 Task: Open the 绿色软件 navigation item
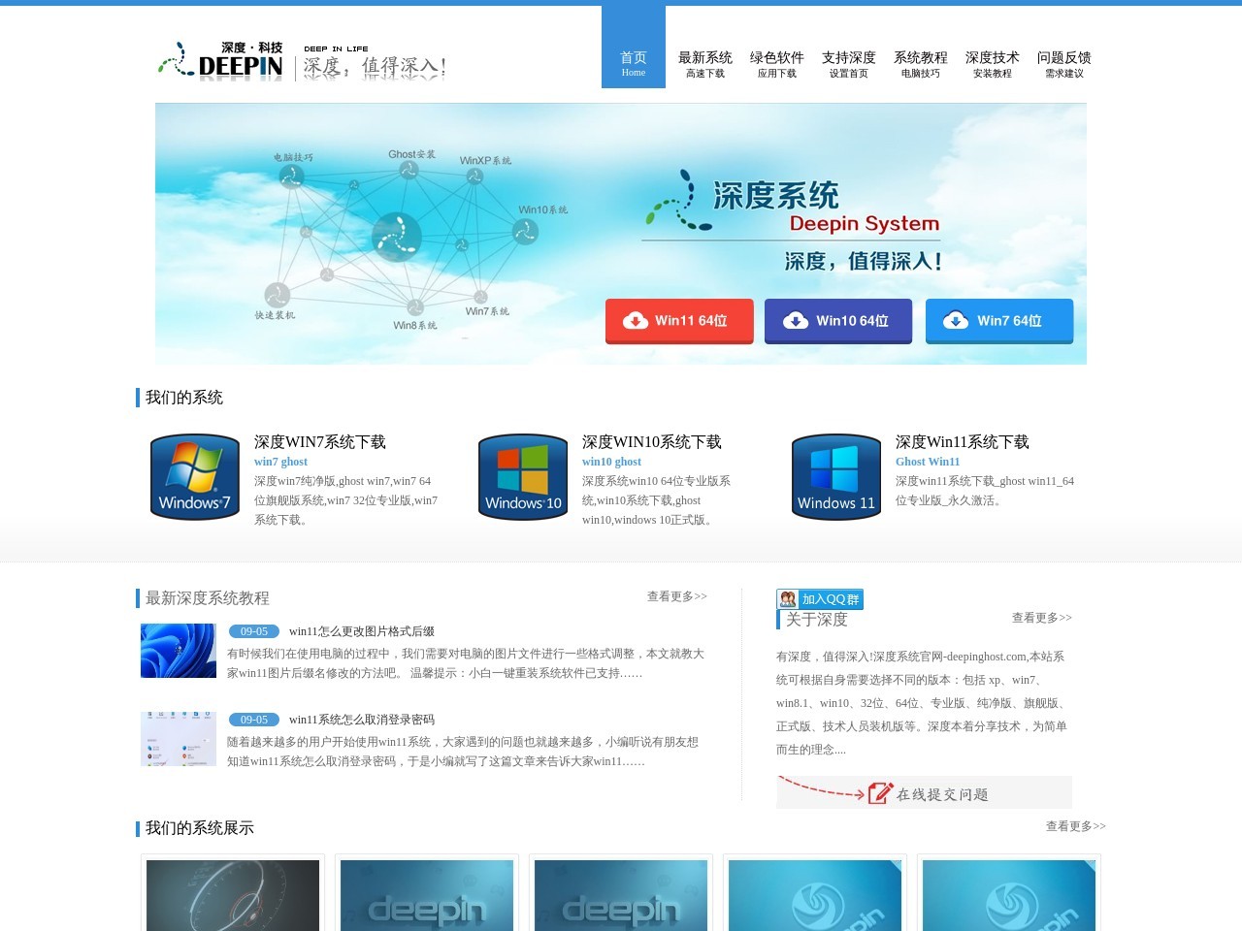[777, 63]
